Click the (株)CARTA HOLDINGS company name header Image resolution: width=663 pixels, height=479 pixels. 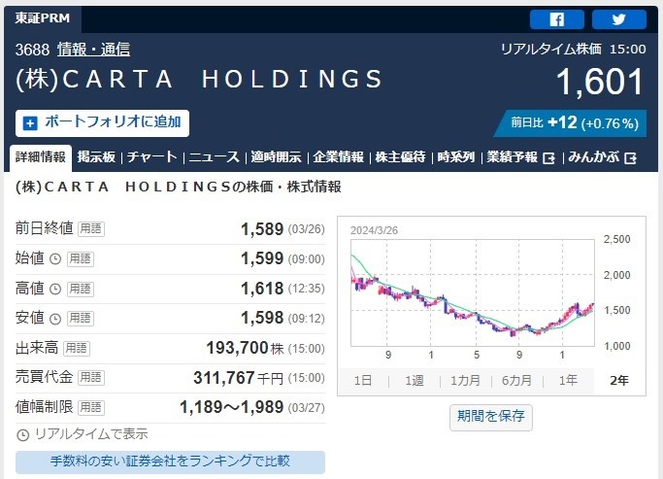[x=199, y=79]
